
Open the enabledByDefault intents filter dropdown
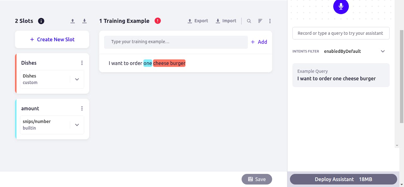pos(383,51)
